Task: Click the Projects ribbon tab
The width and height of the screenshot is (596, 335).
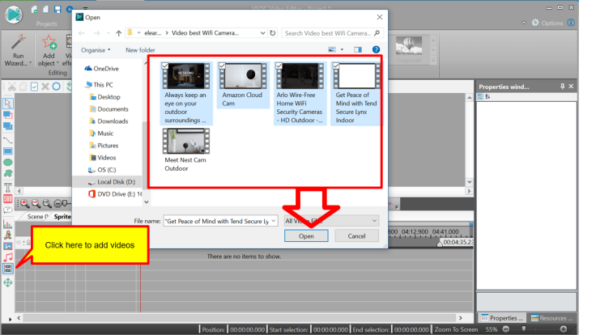Action: [x=46, y=23]
